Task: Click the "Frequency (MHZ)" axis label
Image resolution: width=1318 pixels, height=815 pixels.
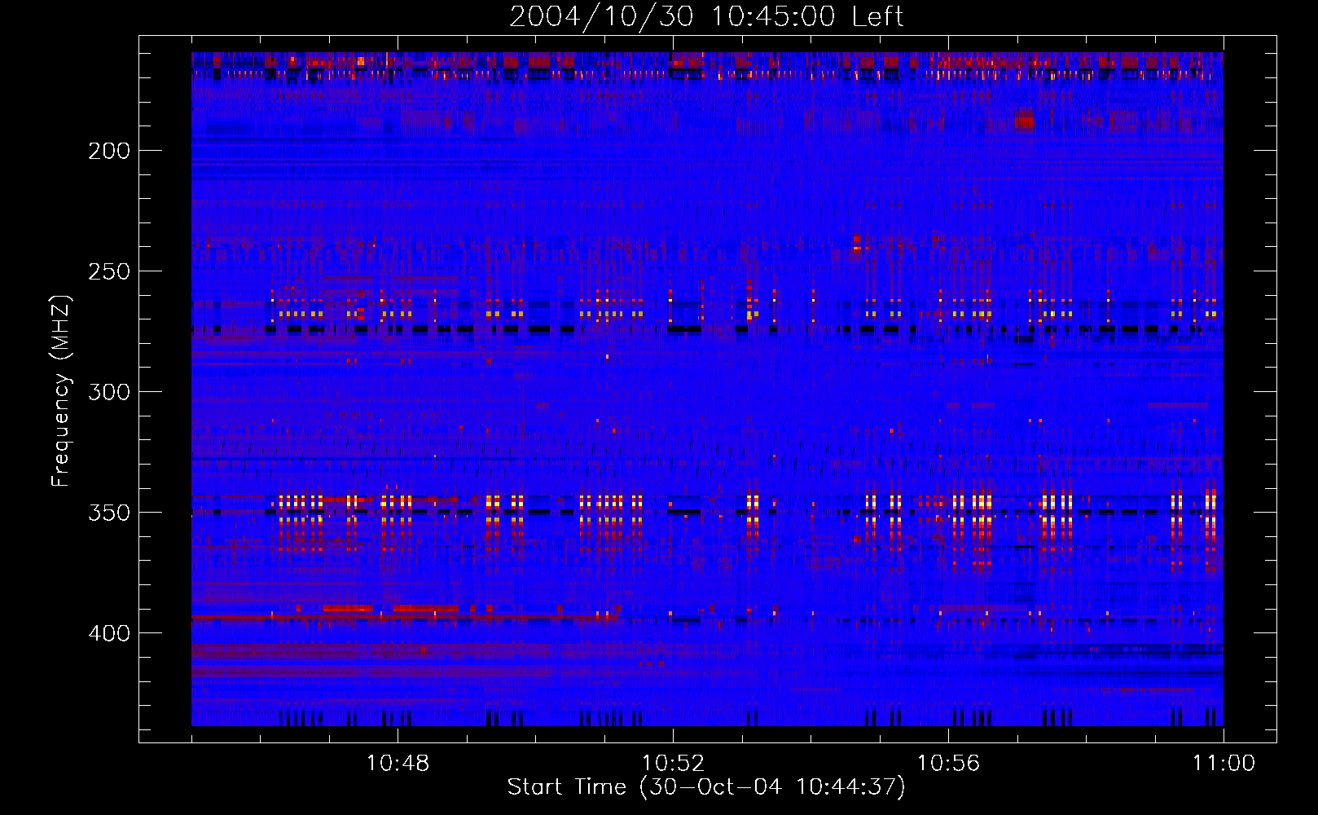Action: click(61, 391)
